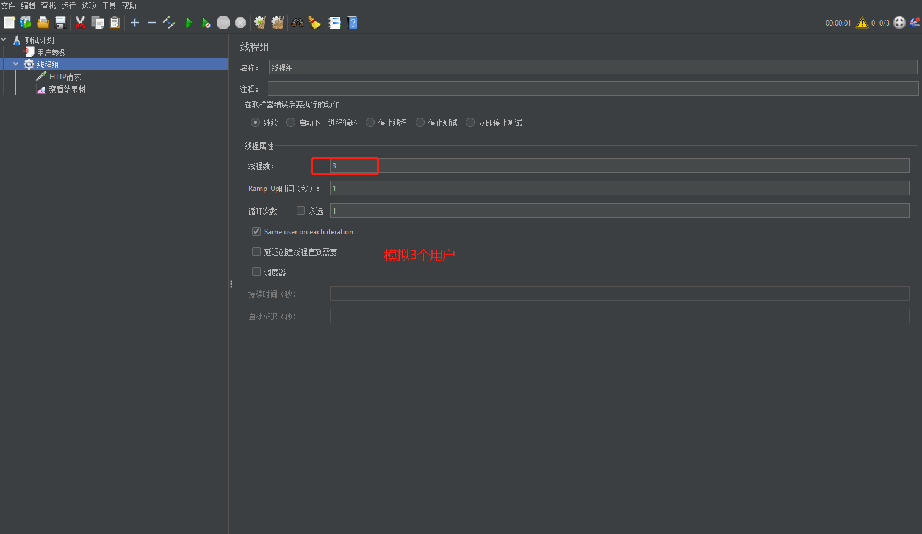The image size is (922, 534).
Task: Click the 名称 name input field
Action: point(593,68)
